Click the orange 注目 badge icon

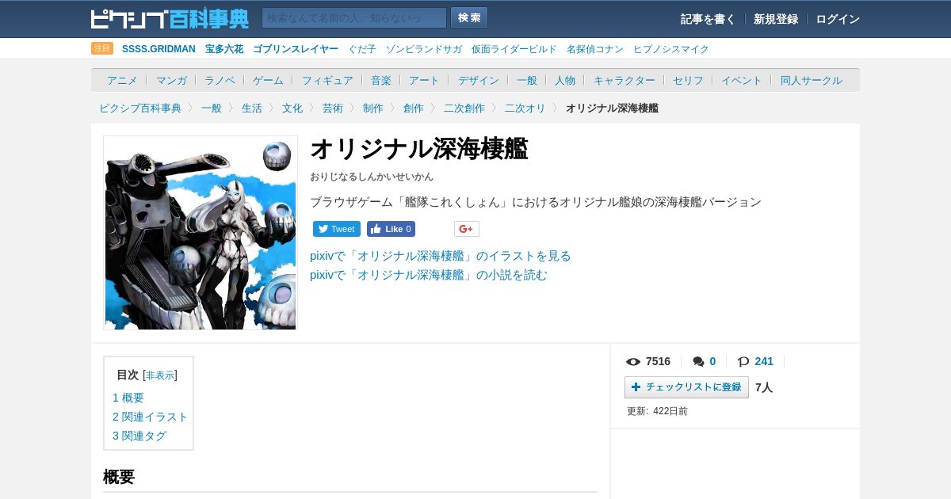pos(102,48)
